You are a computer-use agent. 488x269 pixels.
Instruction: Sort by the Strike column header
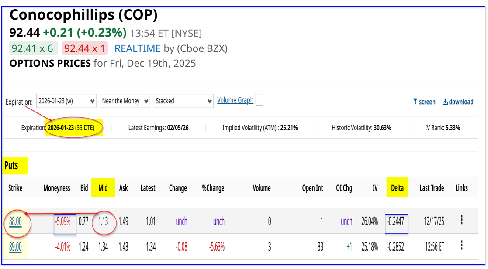[15, 188]
